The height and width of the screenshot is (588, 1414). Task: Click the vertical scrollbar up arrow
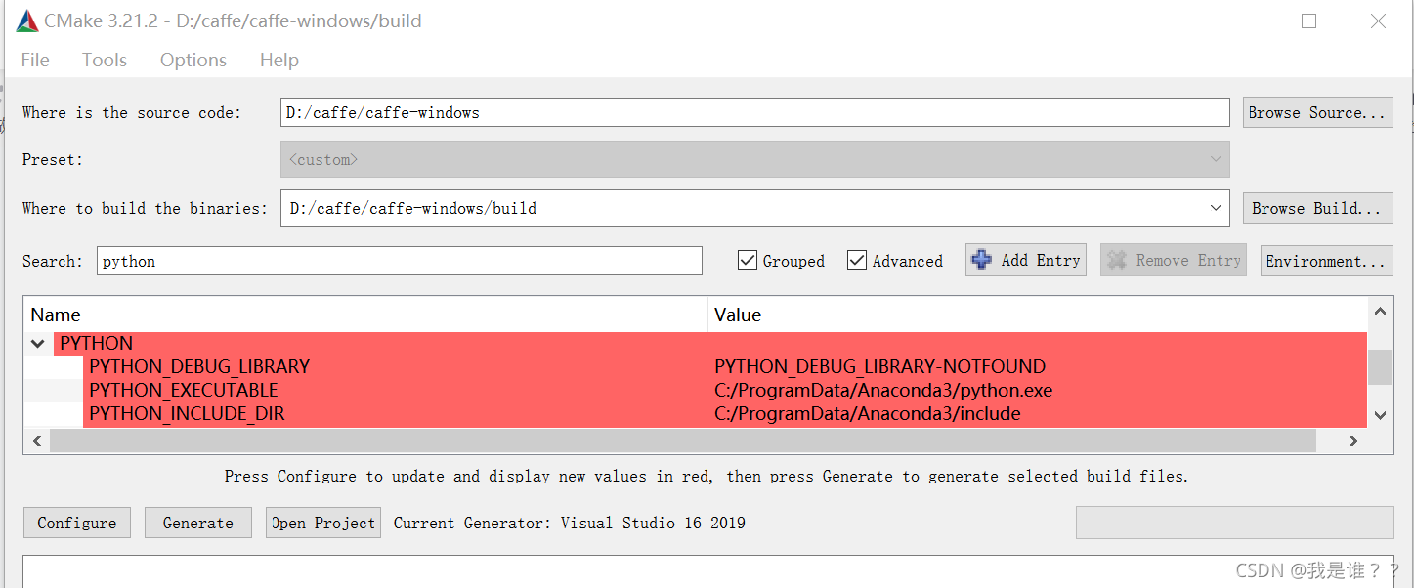(1380, 313)
